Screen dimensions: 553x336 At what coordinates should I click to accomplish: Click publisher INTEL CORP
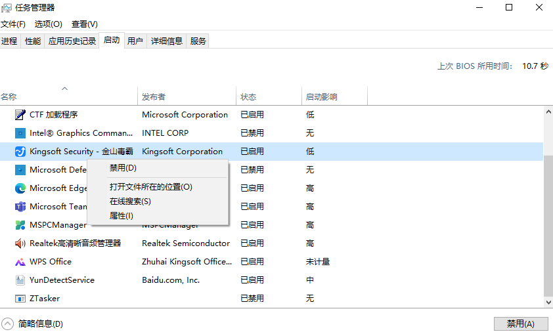165,133
